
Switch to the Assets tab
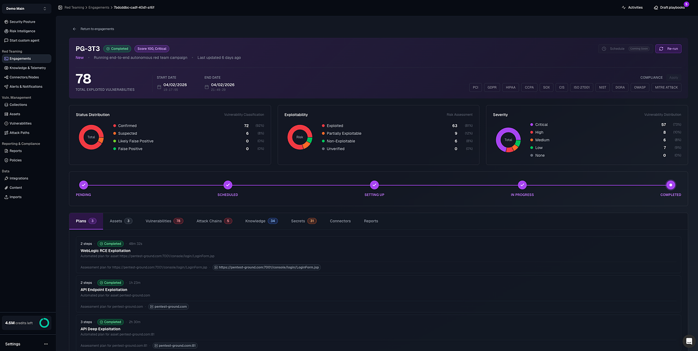click(x=121, y=221)
